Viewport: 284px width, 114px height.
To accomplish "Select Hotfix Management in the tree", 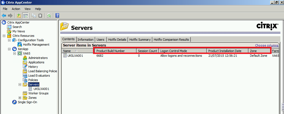I will pyautogui.click(x=36, y=45).
